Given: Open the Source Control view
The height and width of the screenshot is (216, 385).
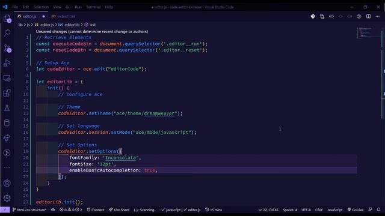Looking at the screenshot, I should click(x=7, y=48).
